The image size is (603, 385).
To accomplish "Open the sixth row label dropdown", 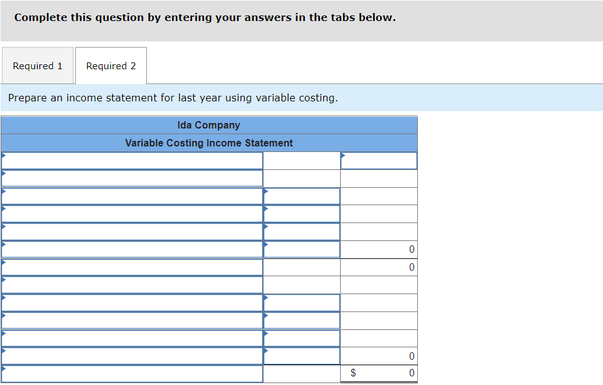I will click(x=132, y=249).
